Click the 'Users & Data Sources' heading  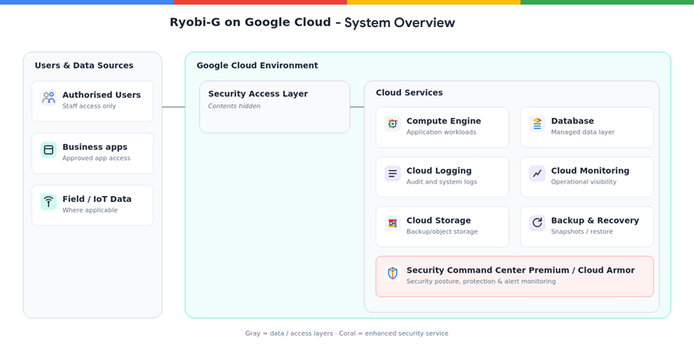tap(84, 65)
